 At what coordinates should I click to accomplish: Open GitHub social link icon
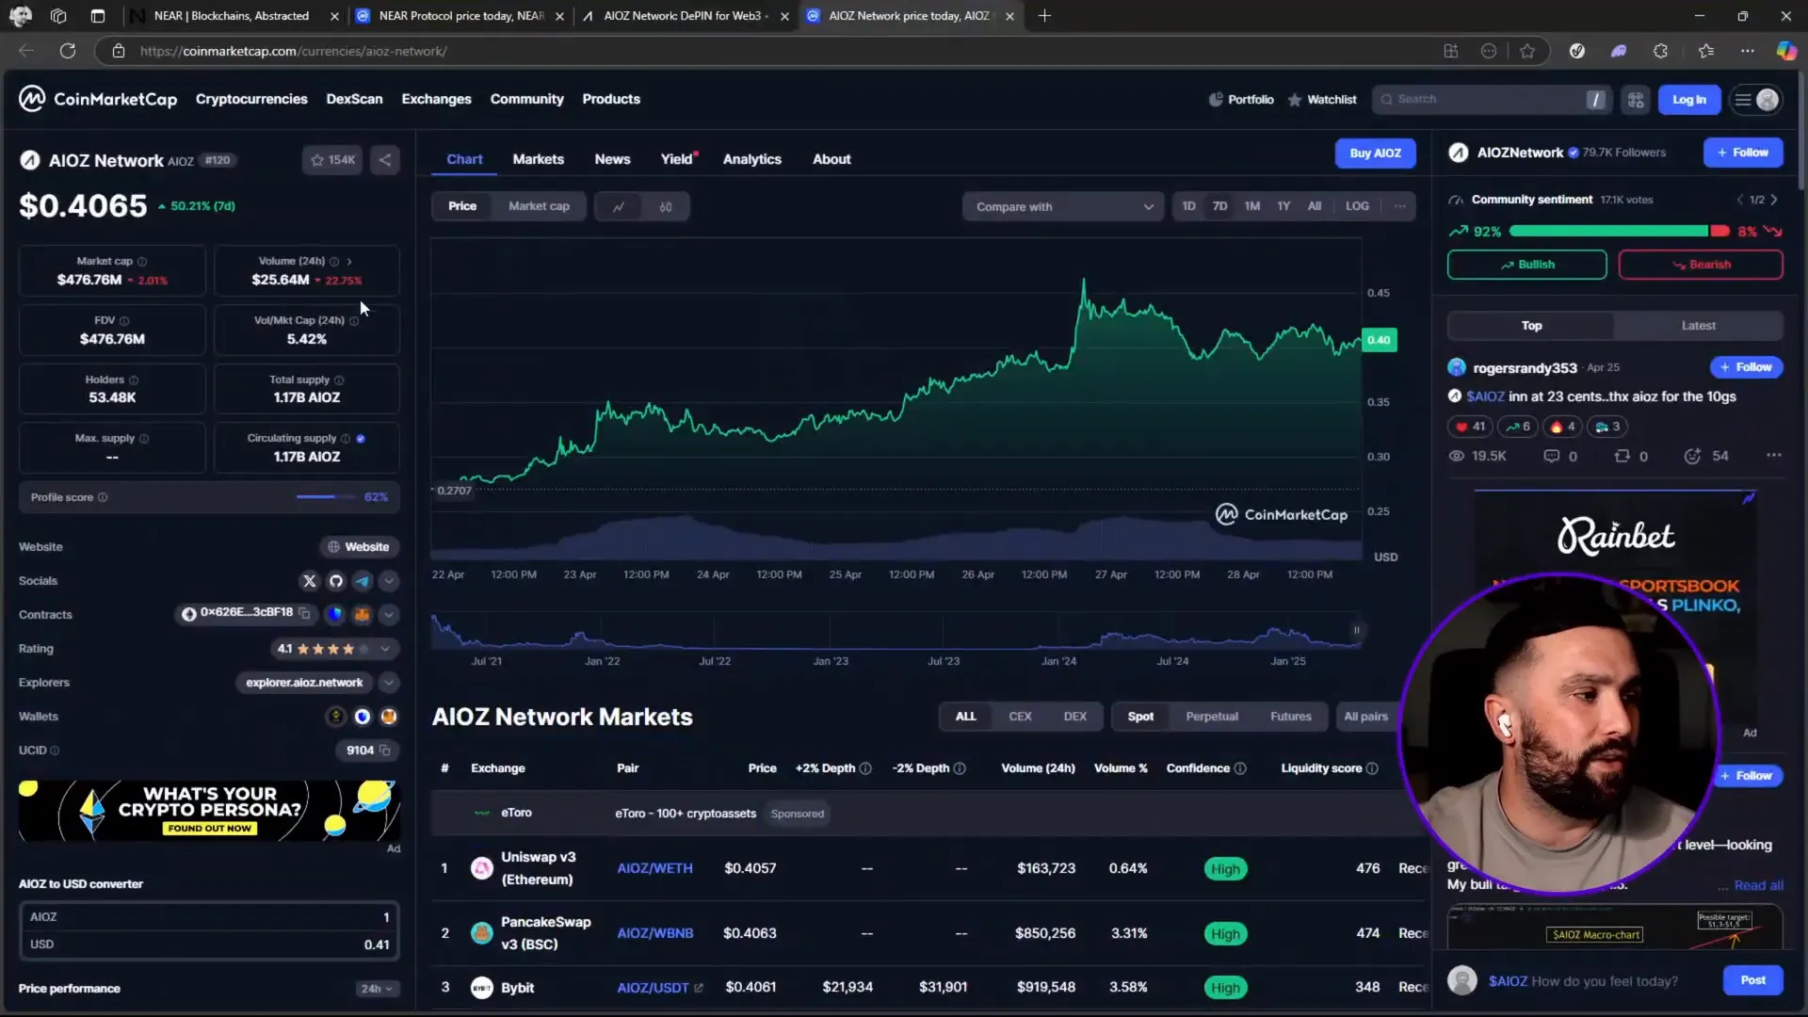336,581
